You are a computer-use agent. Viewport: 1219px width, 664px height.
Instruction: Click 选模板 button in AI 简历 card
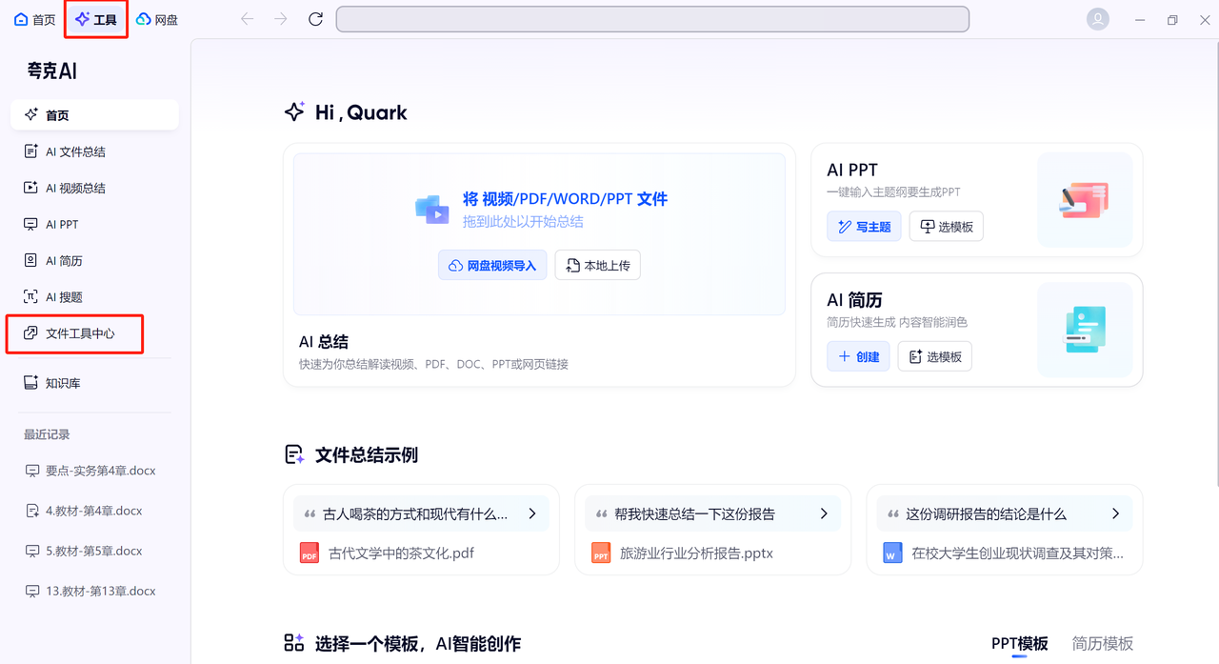(x=935, y=356)
